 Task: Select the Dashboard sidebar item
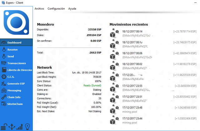pyautogui.click(x=16, y=43)
